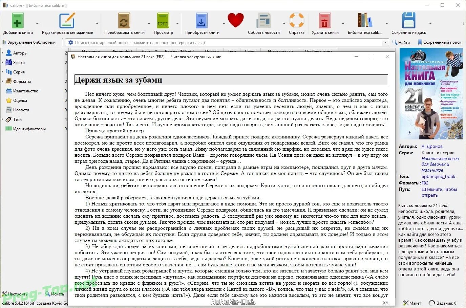Click Search (Искать) button in tag browser

tap(54, 294)
